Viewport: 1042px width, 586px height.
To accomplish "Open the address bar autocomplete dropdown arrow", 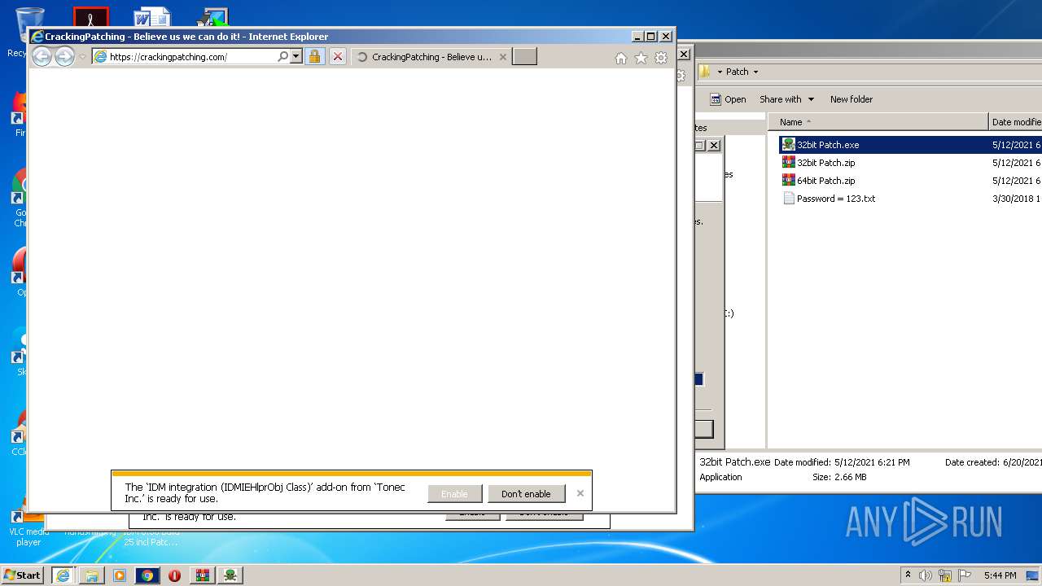I will point(296,57).
